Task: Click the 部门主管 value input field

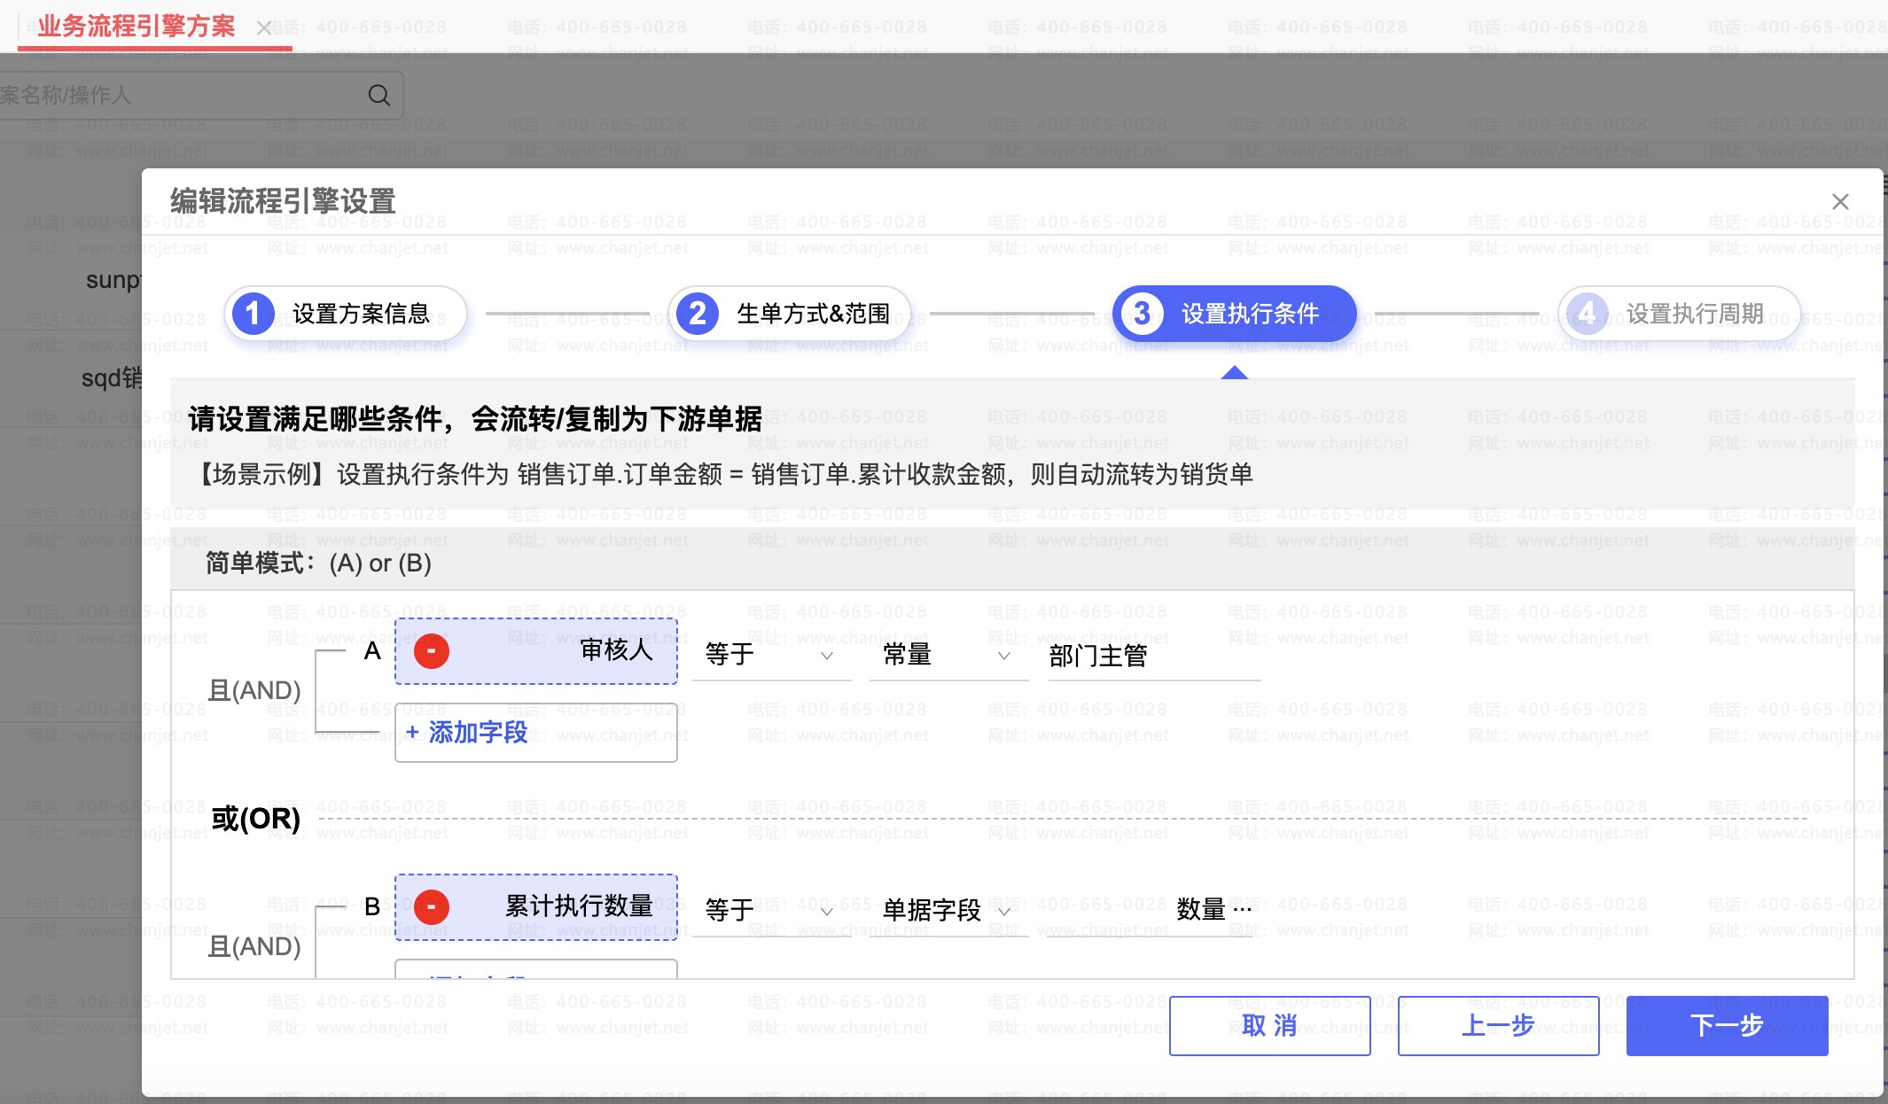Action: tap(1154, 656)
